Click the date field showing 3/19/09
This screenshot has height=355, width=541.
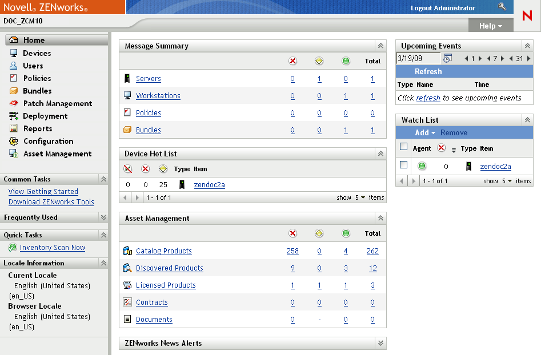pyautogui.click(x=418, y=58)
